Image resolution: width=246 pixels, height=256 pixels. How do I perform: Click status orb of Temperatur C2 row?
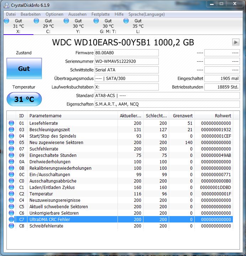coord(11,194)
